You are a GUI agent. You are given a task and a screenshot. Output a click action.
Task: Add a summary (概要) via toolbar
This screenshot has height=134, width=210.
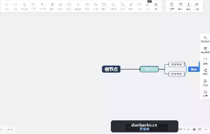click(x=104, y=6)
